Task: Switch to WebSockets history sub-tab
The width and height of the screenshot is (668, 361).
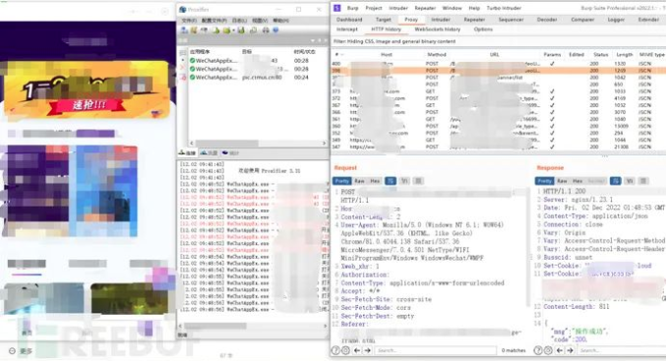Action: [437, 30]
